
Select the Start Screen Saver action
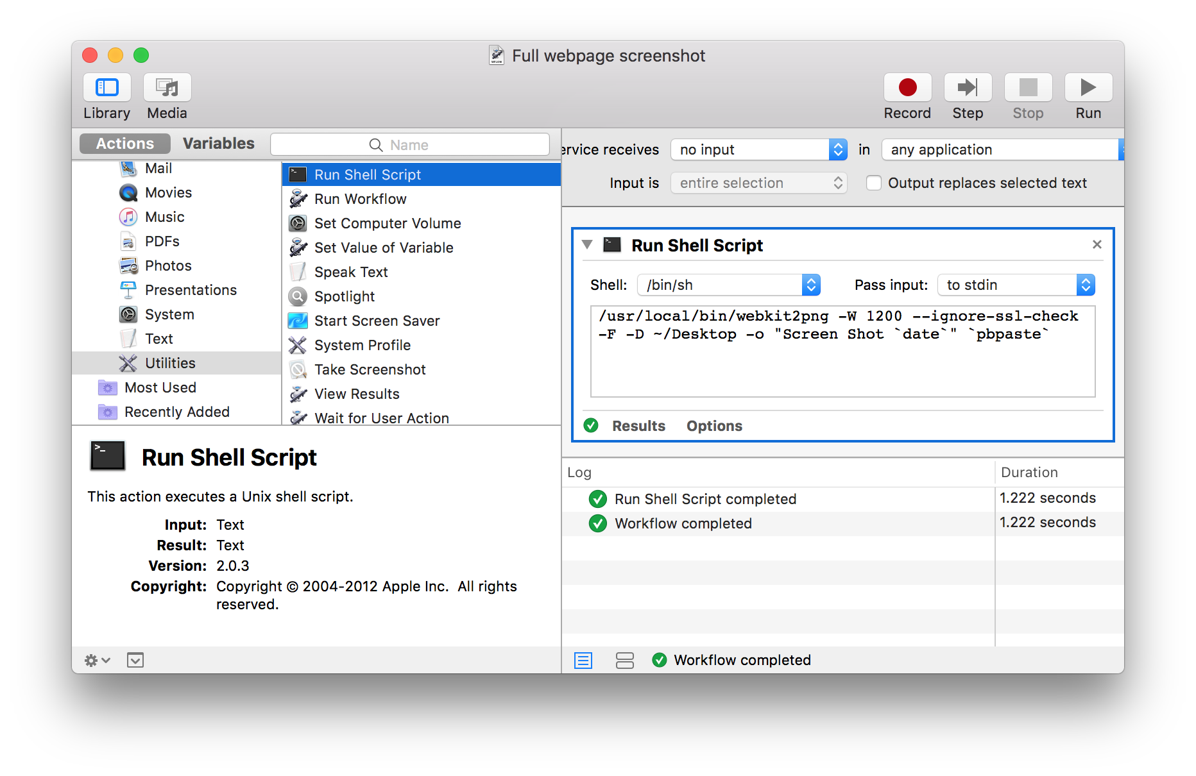(x=377, y=321)
